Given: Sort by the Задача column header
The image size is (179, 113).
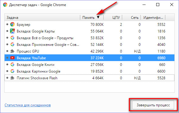Looking at the screenshot, I should pyautogui.click(x=42, y=17).
